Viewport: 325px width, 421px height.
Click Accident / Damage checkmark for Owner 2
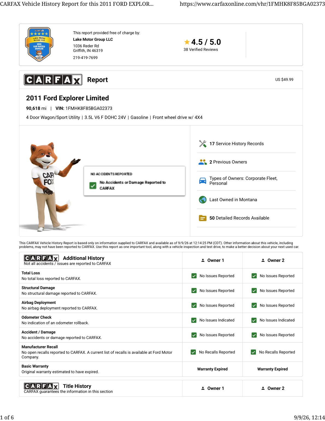[254, 335]
